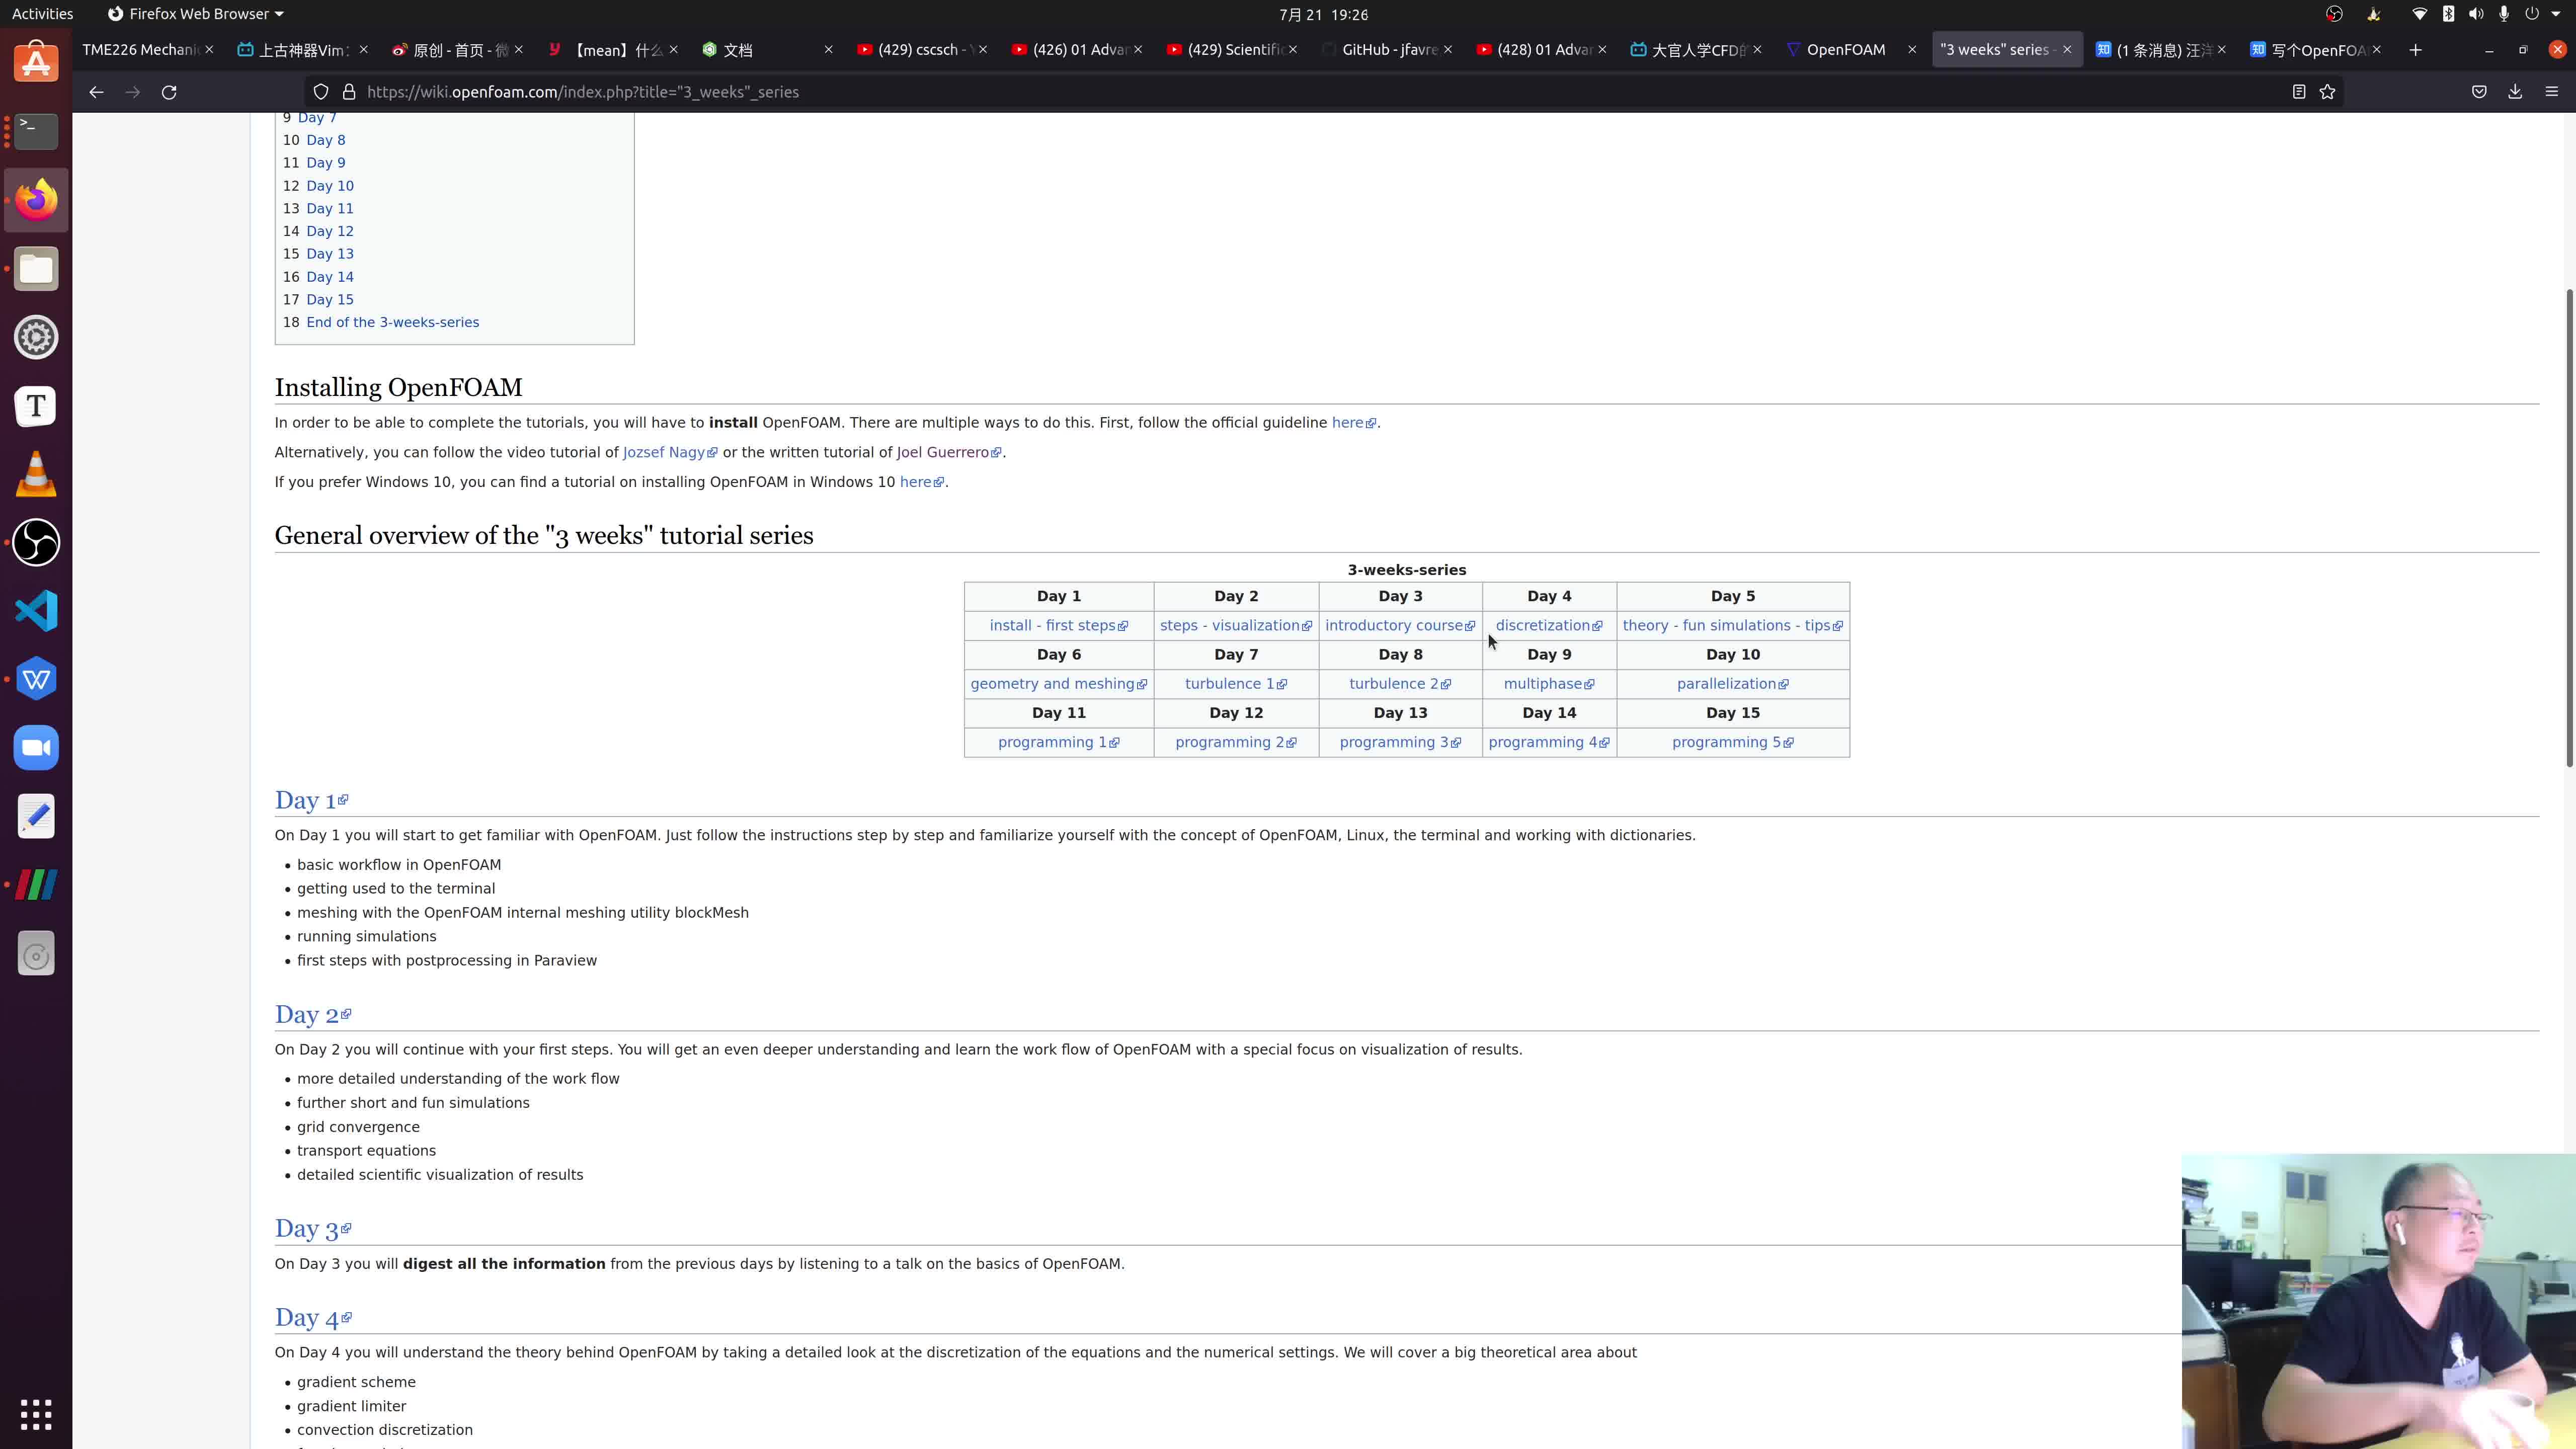The height and width of the screenshot is (1449, 2576).
Task: Open turbulence 2 link
Action: [x=1399, y=684]
